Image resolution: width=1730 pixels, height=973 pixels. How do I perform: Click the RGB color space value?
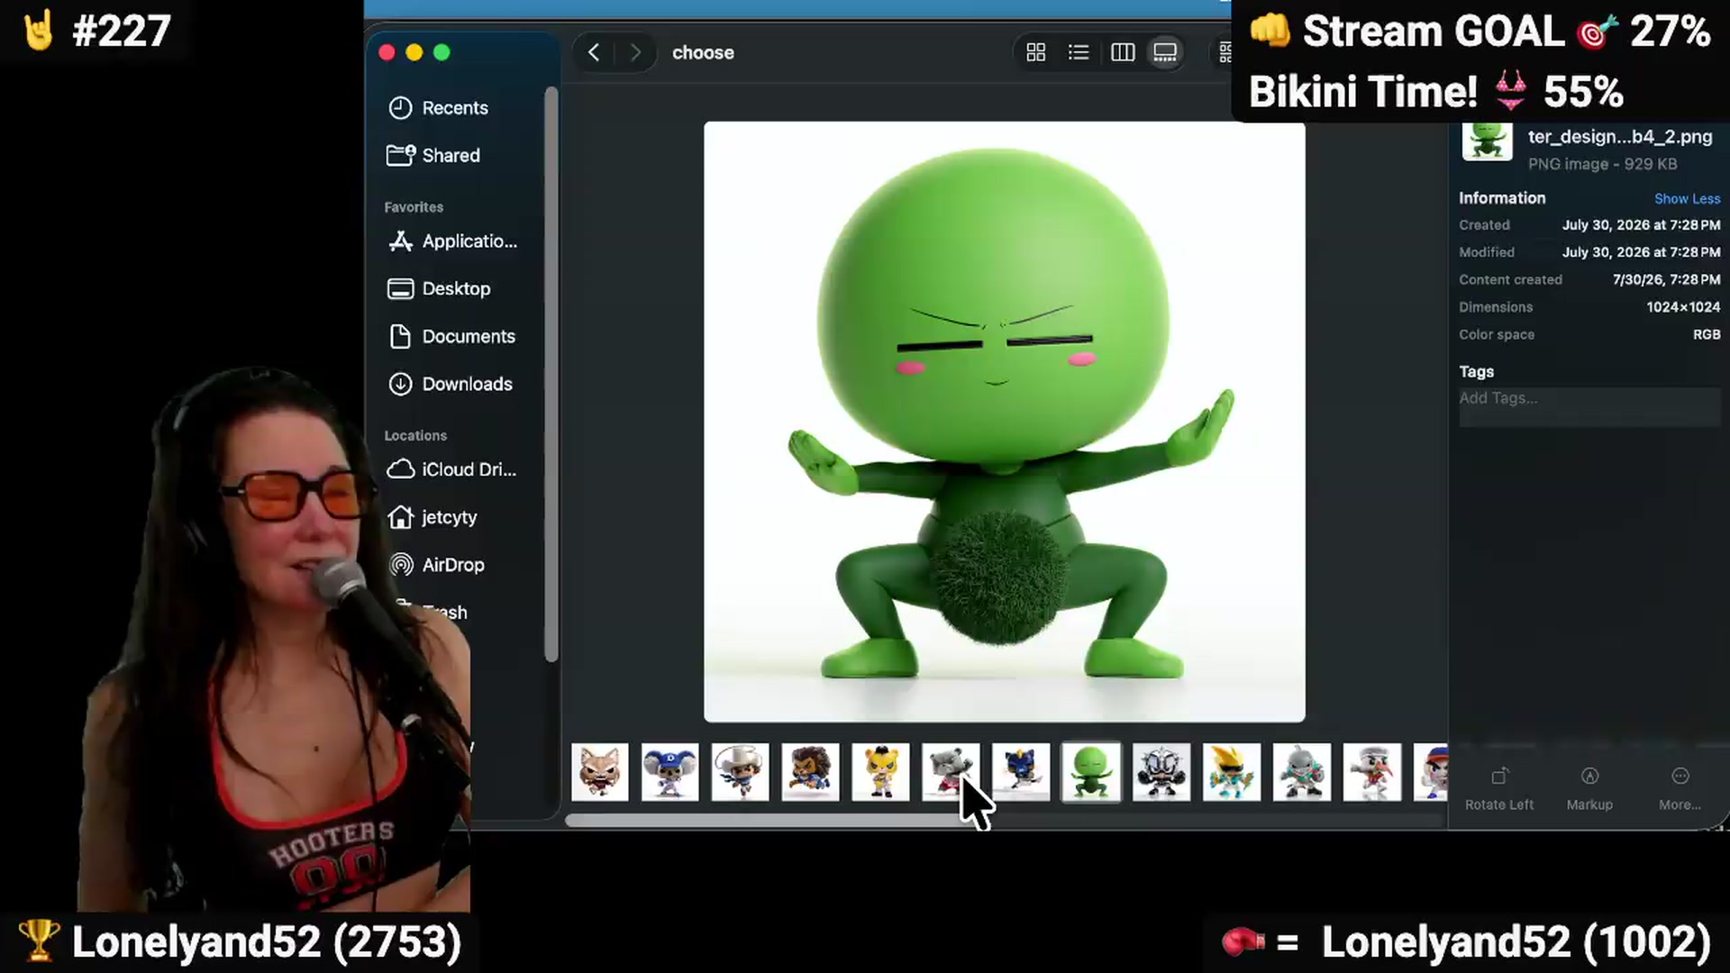(1707, 334)
